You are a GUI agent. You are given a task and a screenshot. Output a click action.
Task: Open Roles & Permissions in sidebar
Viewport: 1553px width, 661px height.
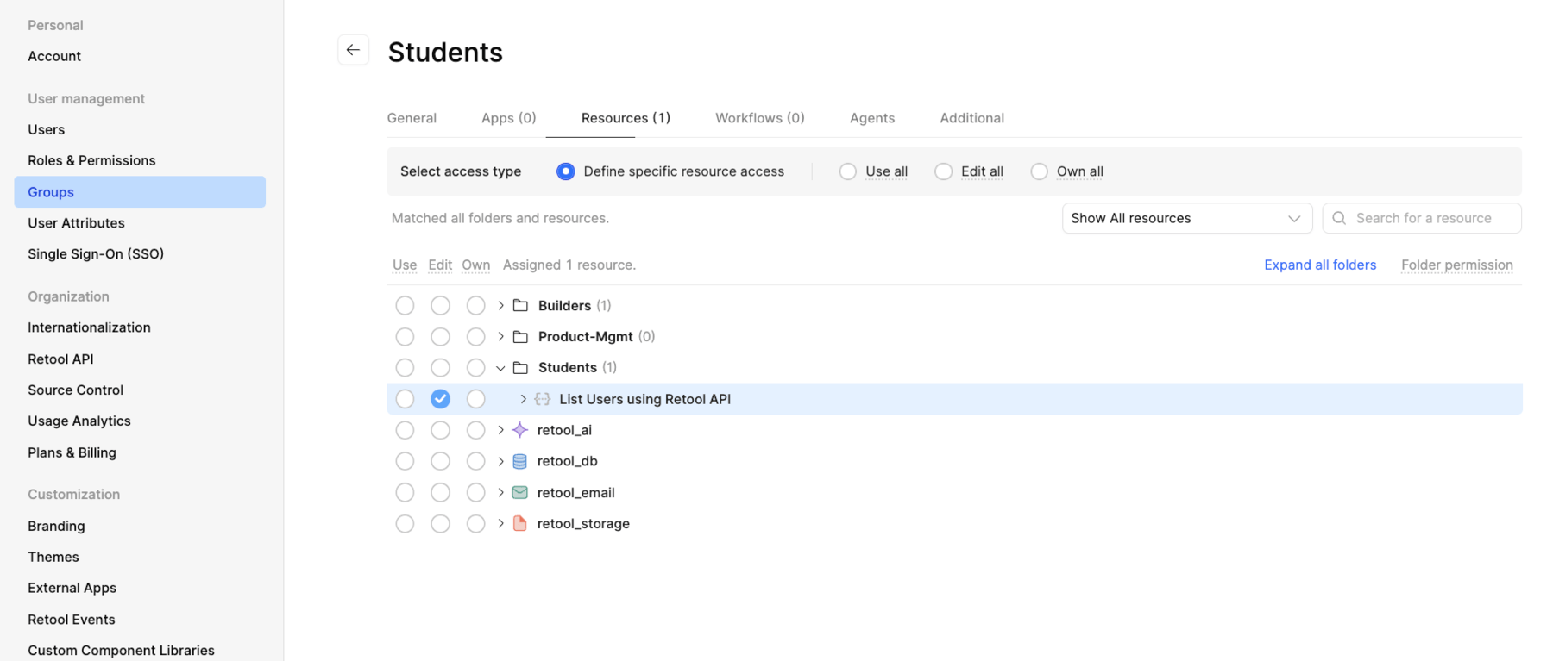(91, 160)
